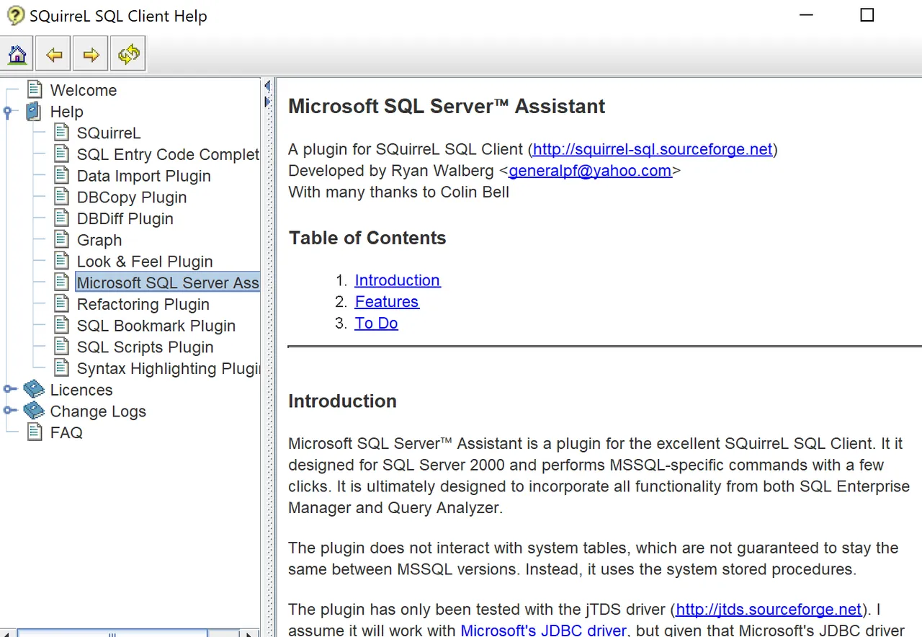Maximize the help window
This screenshot has width=922, height=637.
tap(867, 15)
